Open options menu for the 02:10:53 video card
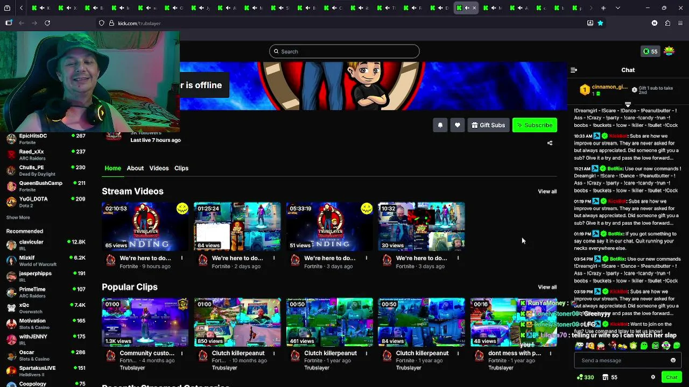The image size is (689, 387). 182,258
